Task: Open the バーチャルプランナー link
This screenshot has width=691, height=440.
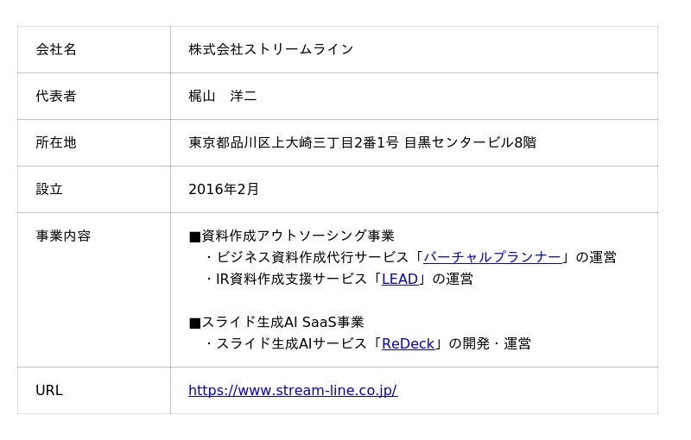Action: (x=491, y=257)
